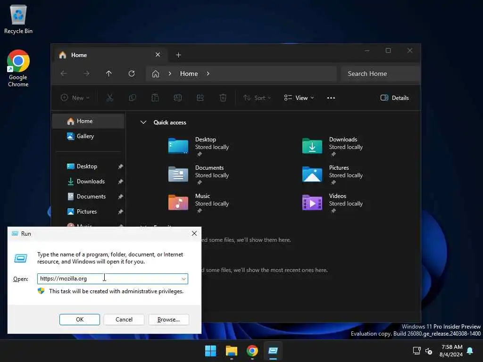The height and width of the screenshot is (362, 483).
Task: Click the Share toolbar icon
Action: [x=200, y=98]
